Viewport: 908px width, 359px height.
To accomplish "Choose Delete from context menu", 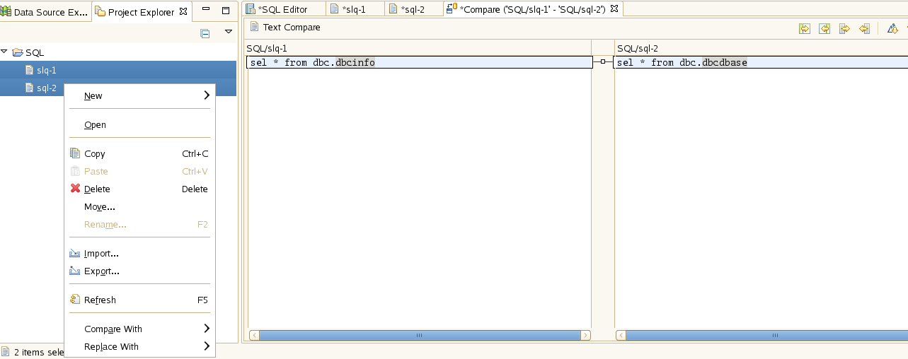I will click(97, 189).
